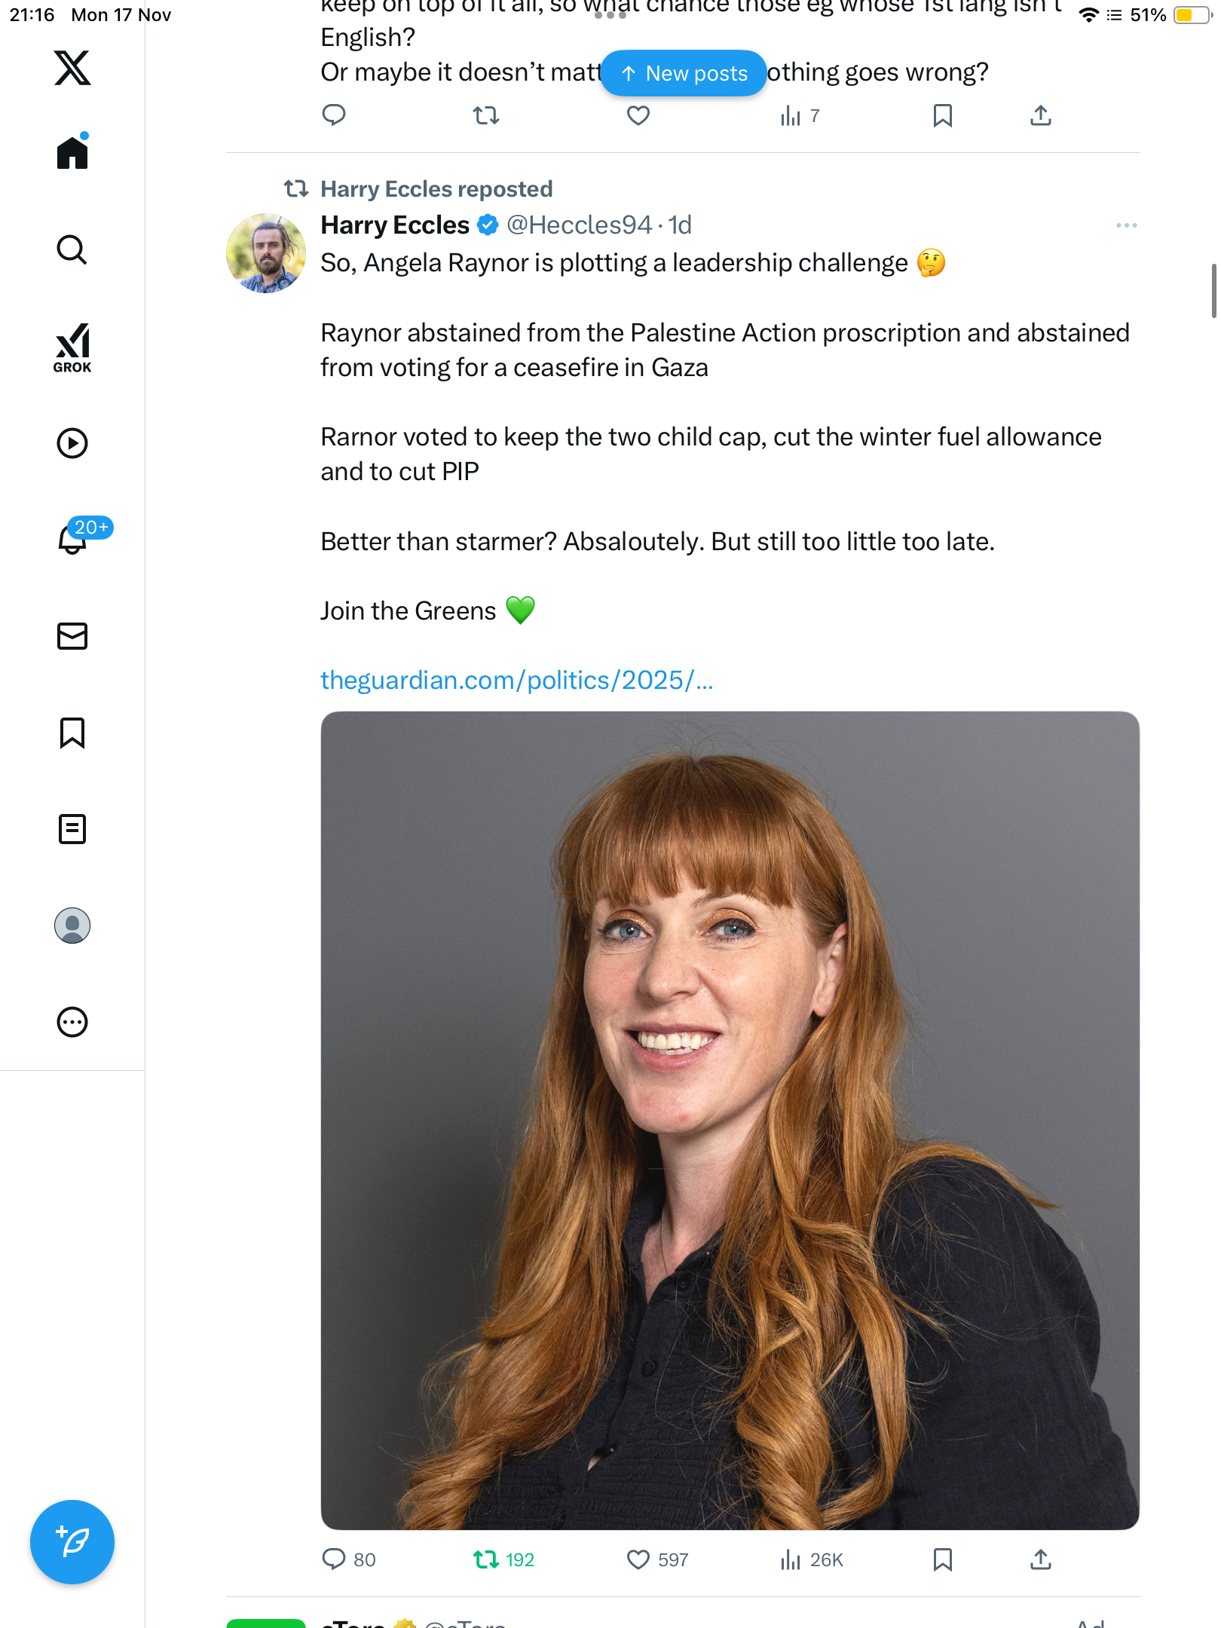This screenshot has width=1221, height=1628.
Task: Open Bookmarks from the sidebar
Action: (x=72, y=733)
